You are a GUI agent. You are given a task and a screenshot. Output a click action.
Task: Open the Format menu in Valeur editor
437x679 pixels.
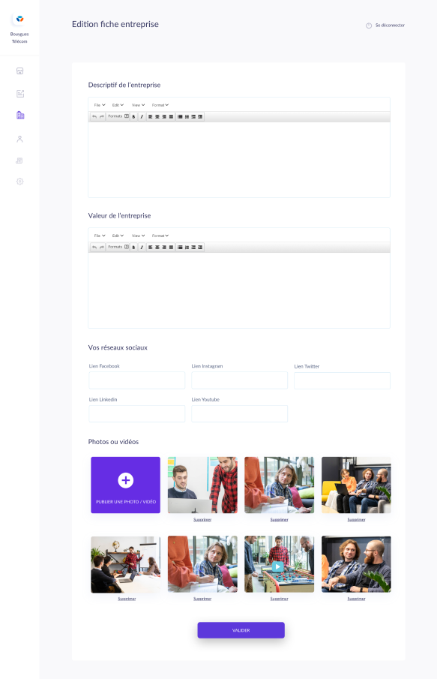(x=160, y=236)
